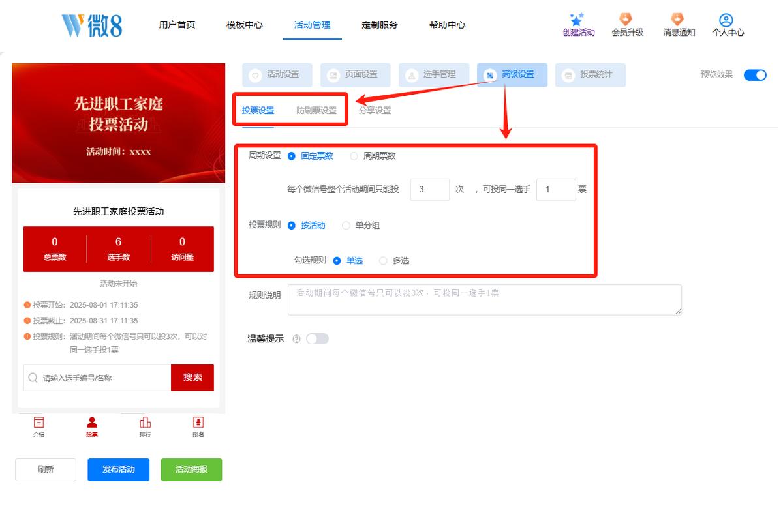Open the 选手管理 tab
This screenshot has height=519, width=783.
tap(434, 75)
